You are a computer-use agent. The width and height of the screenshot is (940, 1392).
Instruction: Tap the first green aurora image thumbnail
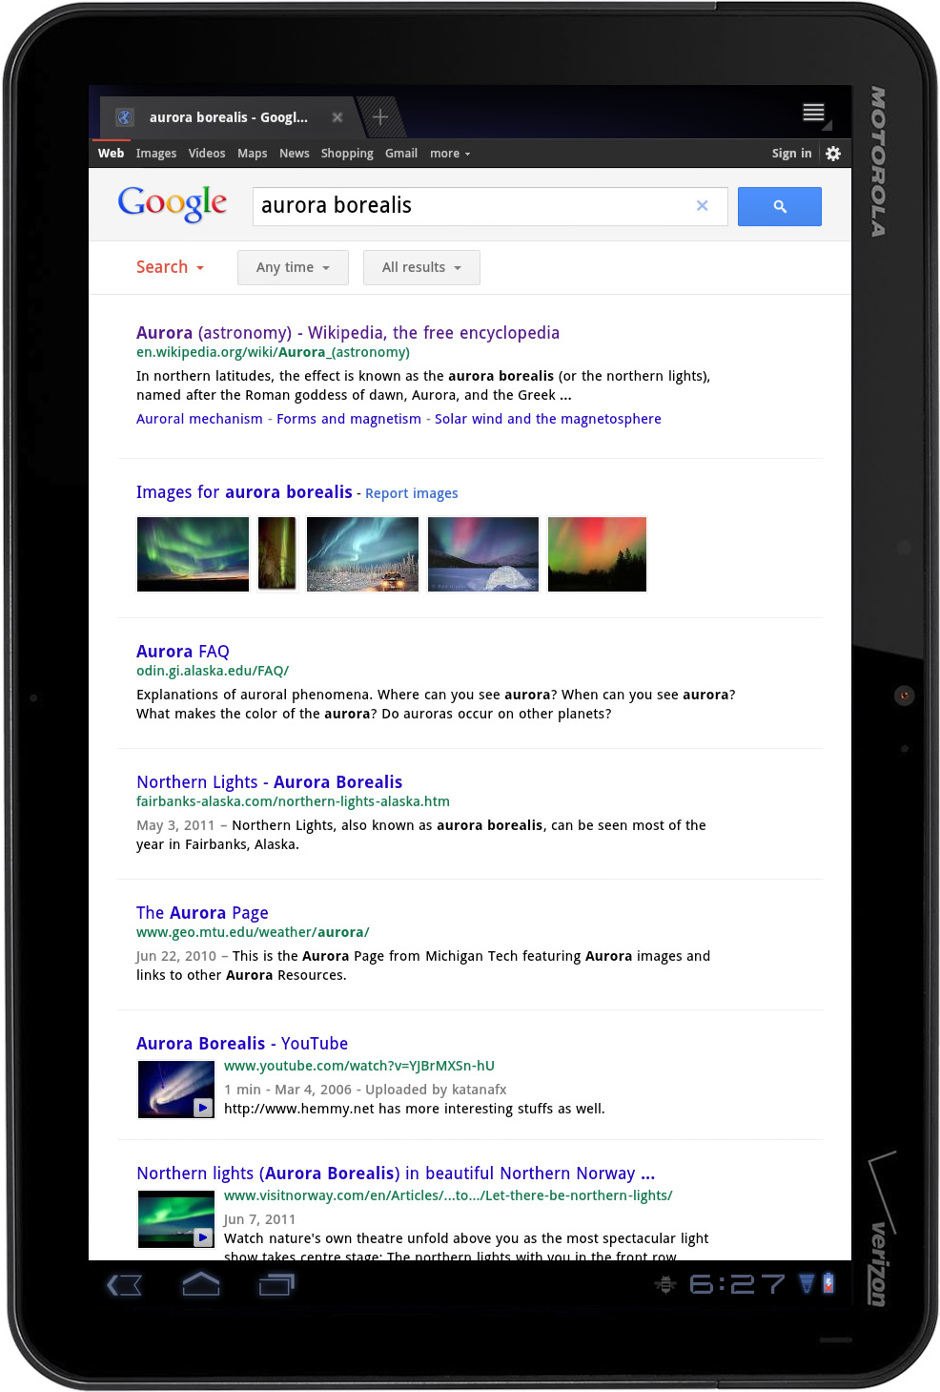[x=192, y=553]
